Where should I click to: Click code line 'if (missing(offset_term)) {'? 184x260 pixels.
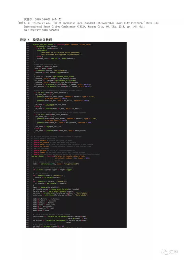tap(46, 47)
